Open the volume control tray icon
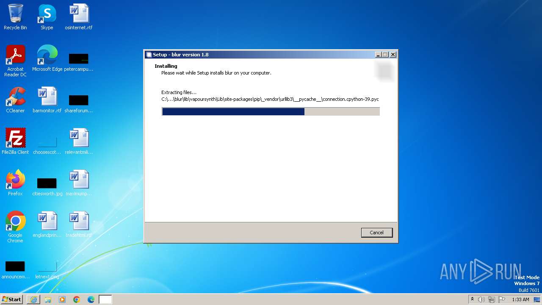 point(481,299)
